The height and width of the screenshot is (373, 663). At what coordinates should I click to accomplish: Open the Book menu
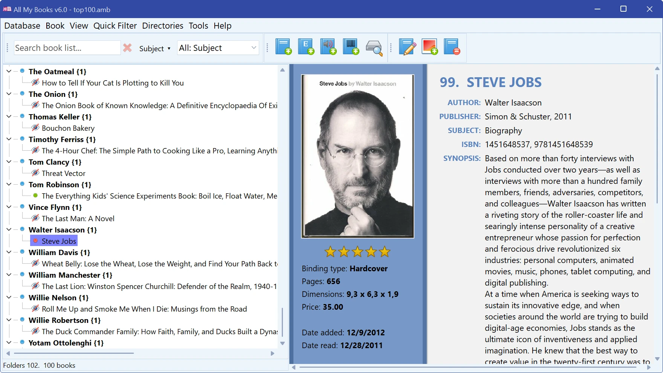[55, 26]
